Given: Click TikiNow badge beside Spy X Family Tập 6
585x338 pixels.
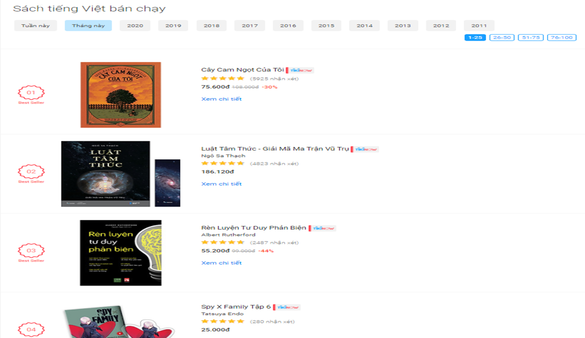Looking at the screenshot, I should tap(287, 307).
